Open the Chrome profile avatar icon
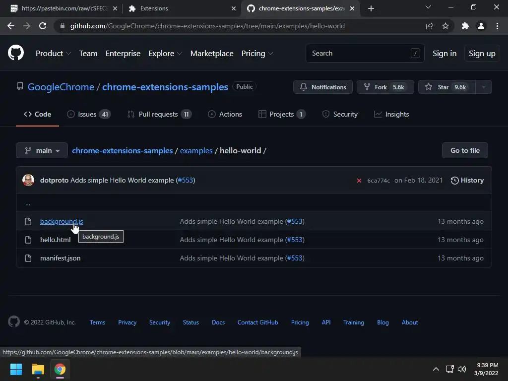 pos(481,26)
